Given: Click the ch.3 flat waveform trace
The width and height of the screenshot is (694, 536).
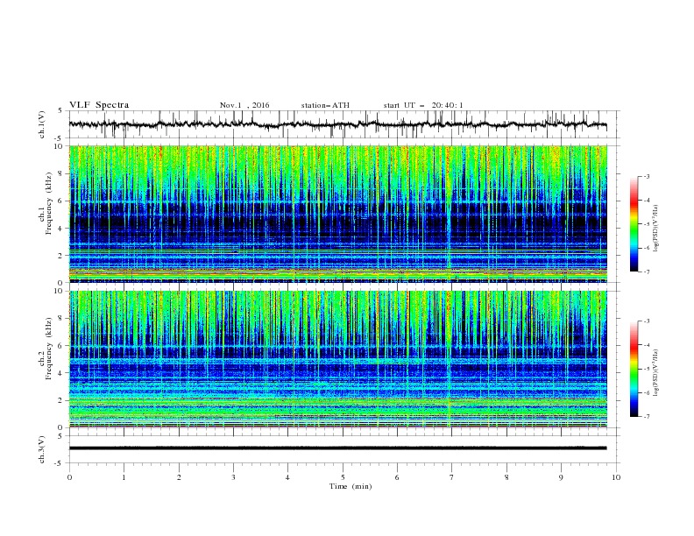Looking at the screenshot, I should coord(337,448).
